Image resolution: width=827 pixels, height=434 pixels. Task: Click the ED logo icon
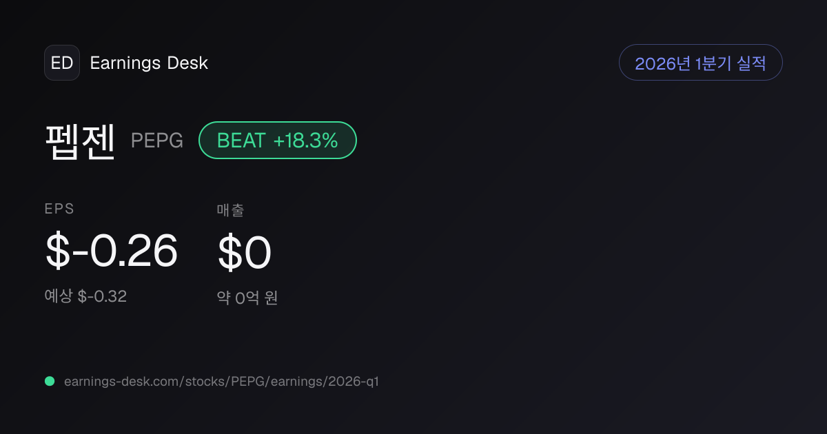pos(62,63)
